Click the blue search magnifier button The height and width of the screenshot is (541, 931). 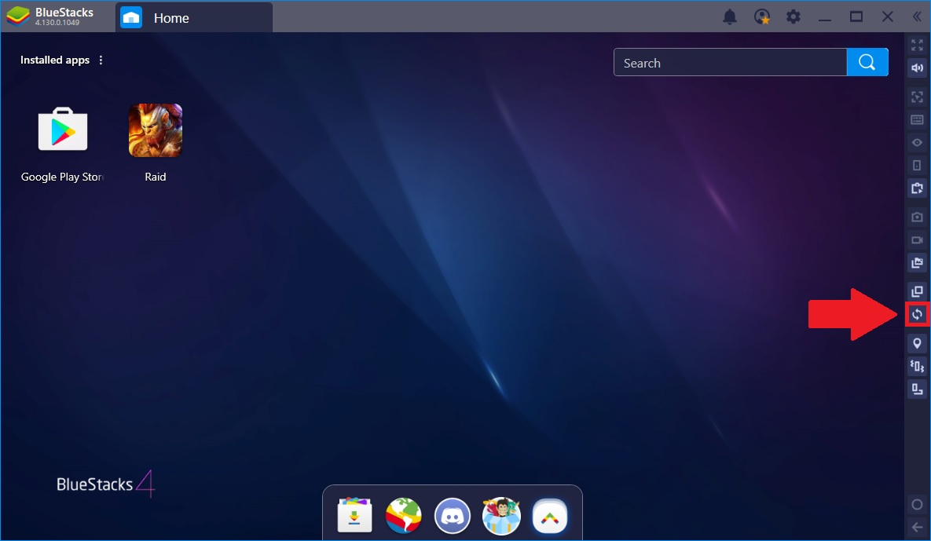click(x=867, y=62)
